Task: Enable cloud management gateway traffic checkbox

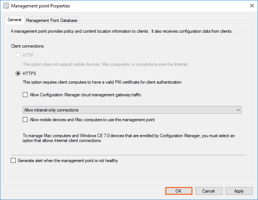Action: (x=25, y=95)
